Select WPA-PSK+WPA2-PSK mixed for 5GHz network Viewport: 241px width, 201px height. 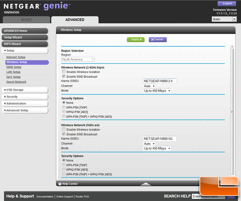pos(64,174)
